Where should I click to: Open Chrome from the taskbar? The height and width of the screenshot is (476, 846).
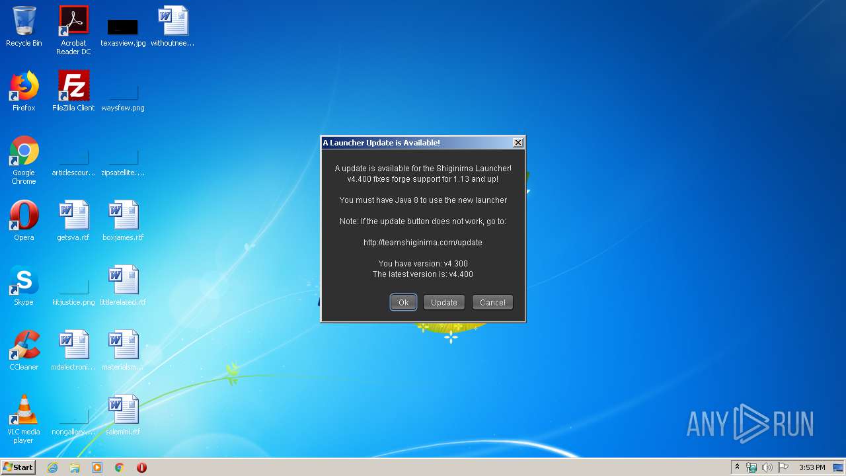pyautogui.click(x=120, y=467)
